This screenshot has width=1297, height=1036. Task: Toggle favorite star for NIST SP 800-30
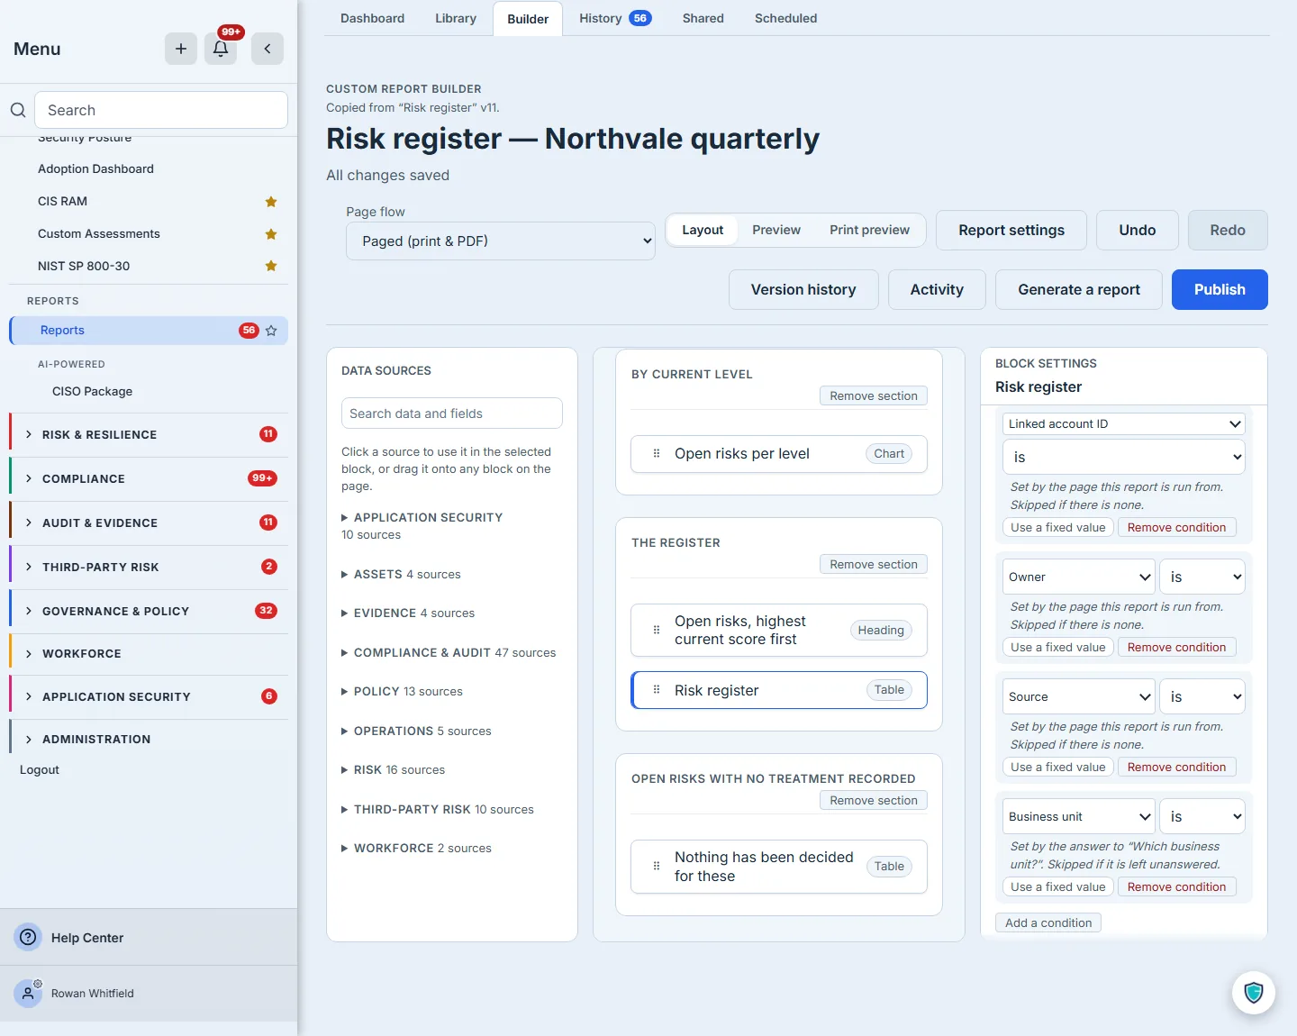[x=271, y=266]
